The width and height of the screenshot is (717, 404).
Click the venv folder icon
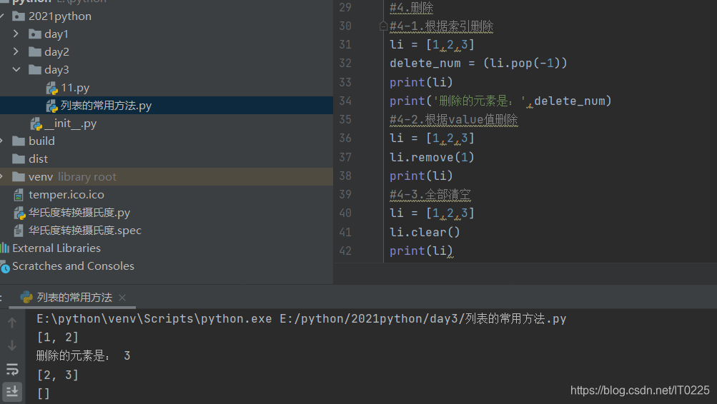[x=19, y=177]
